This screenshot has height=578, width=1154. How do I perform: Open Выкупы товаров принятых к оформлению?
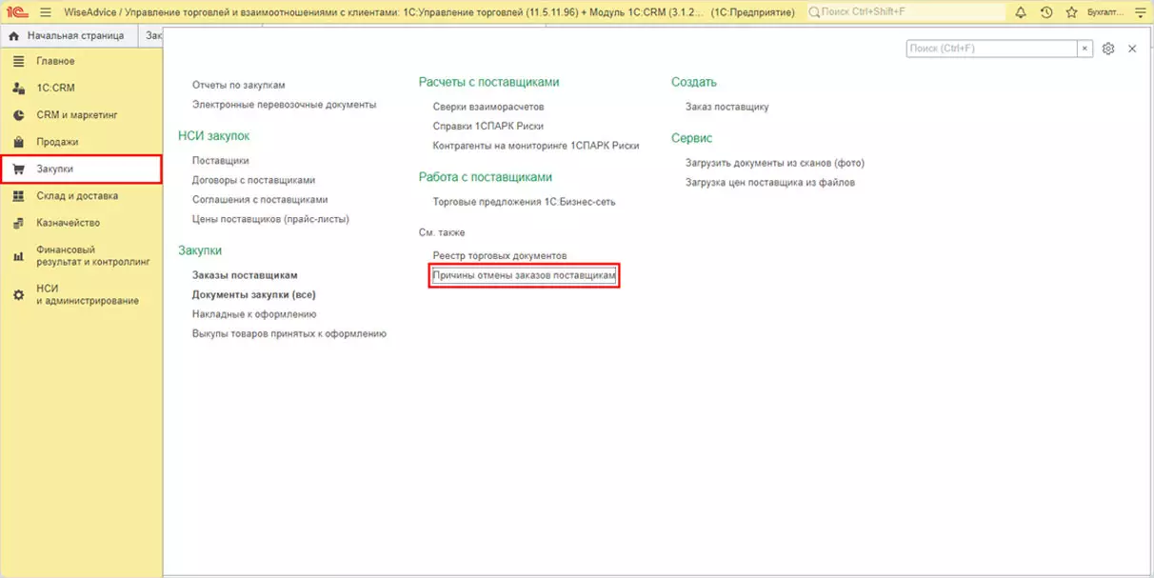tap(289, 333)
